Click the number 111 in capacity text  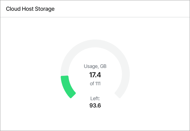coord(98,84)
